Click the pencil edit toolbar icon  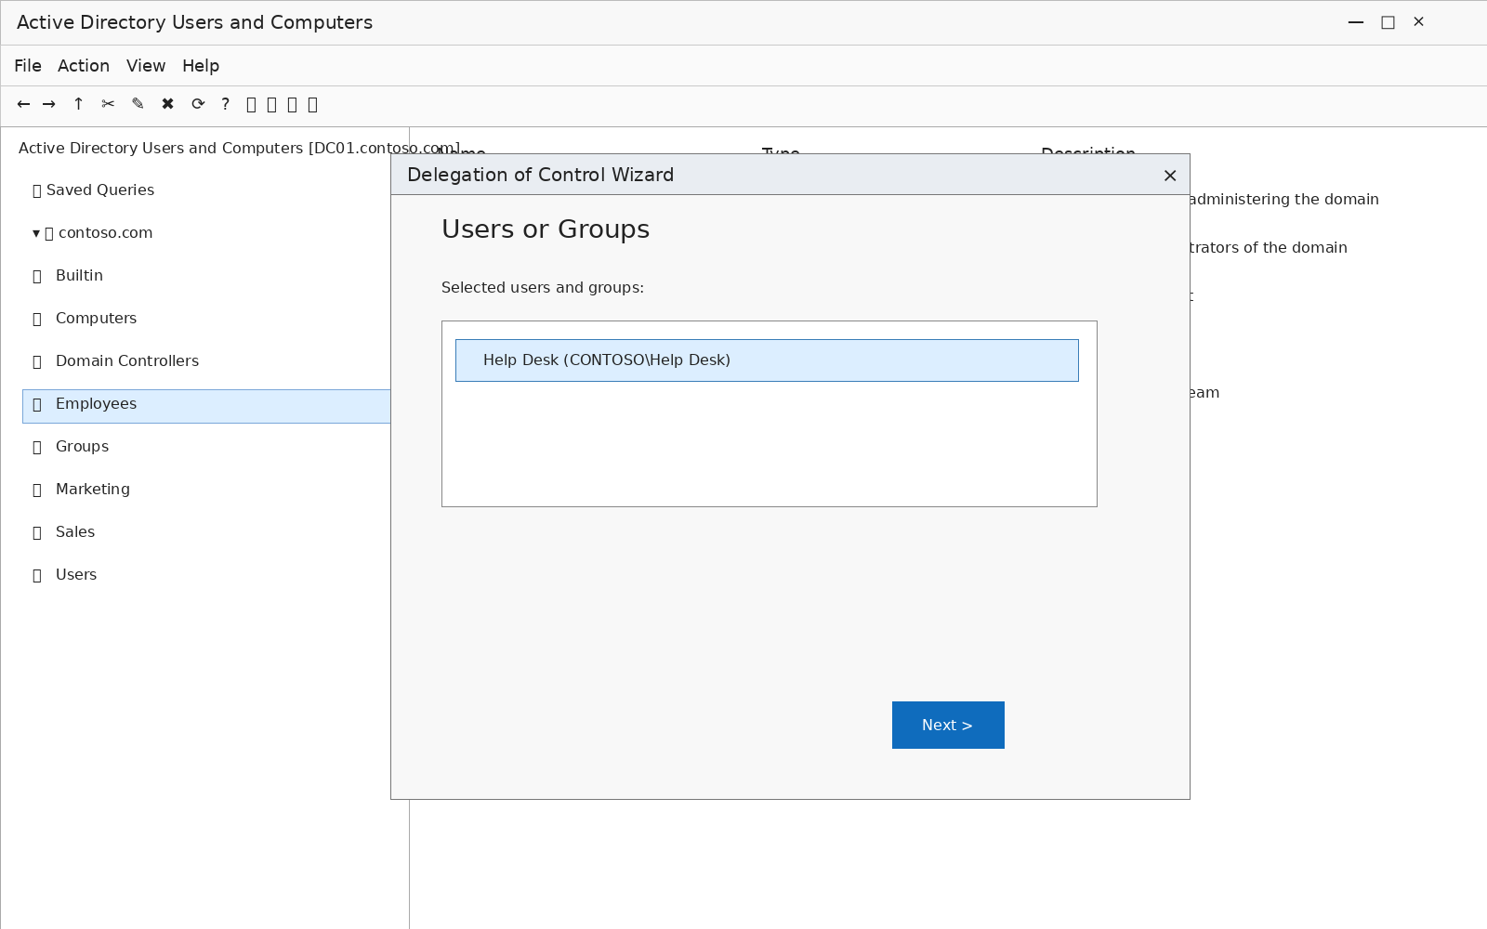pyautogui.click(x=138, y=104)
